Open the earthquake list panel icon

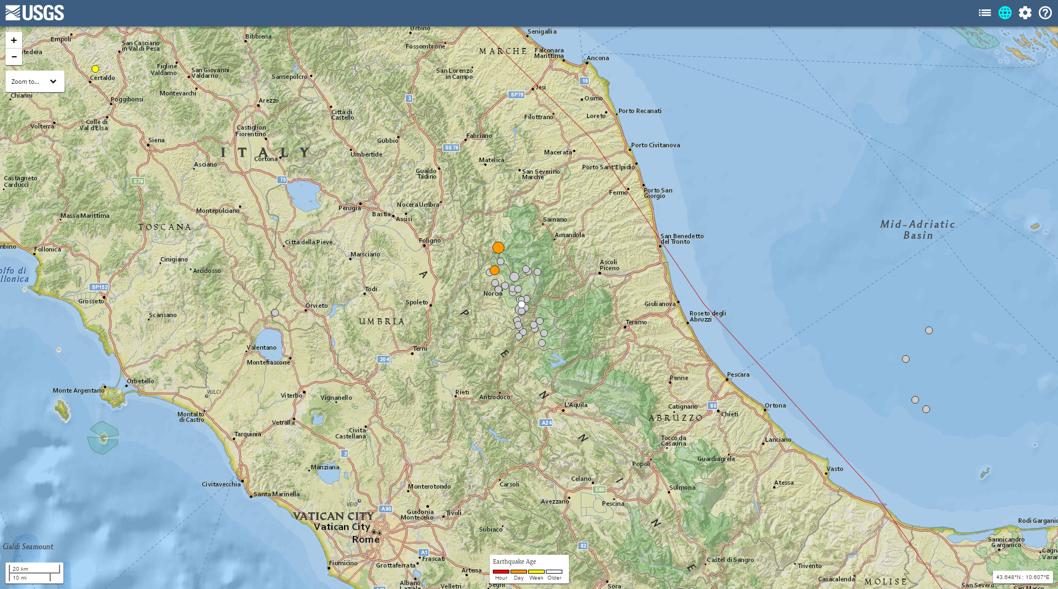click(x=985, y=13)
